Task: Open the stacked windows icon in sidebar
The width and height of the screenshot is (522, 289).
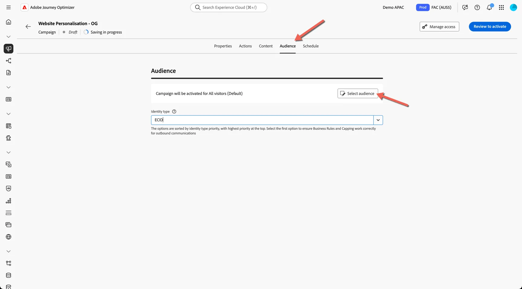Action: [x=8, y=225]
